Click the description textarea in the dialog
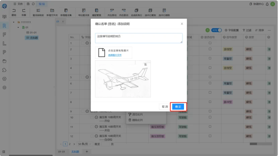278x156 pixels. pyautogui.click(x=138, y=38)
